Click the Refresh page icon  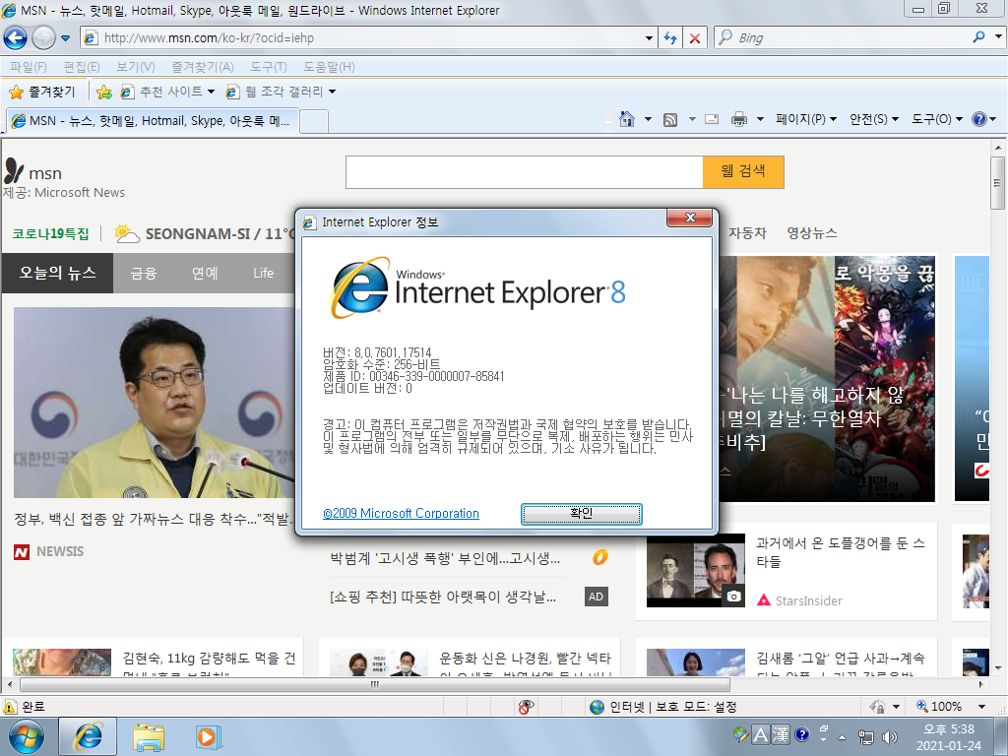click(669, 38)
